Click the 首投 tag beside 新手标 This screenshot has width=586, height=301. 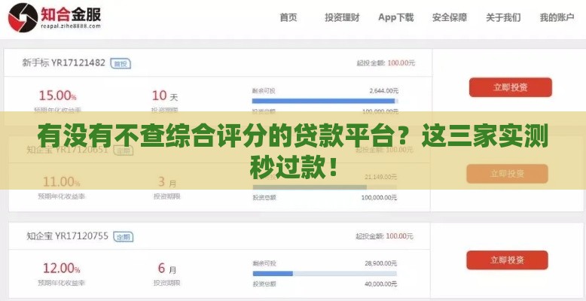tap(121, 64)
